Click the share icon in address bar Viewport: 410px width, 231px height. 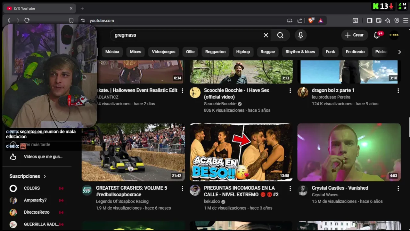click(300, 21)
